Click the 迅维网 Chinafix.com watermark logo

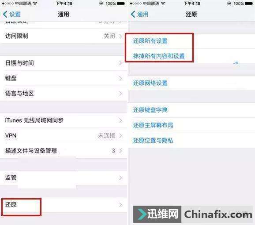pos(193,214)
